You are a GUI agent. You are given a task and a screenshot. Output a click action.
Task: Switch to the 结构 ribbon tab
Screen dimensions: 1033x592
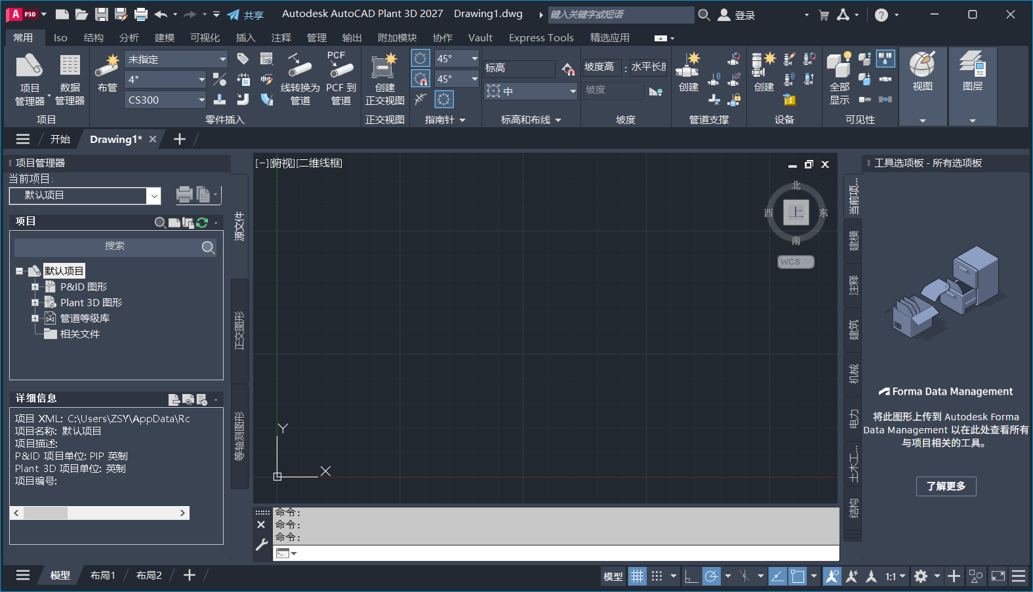(94, 38)
